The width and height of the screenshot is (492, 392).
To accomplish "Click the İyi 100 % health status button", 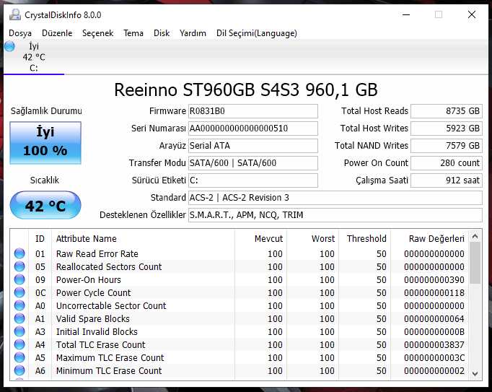I will pyautogui.click(x=45, y=142).
